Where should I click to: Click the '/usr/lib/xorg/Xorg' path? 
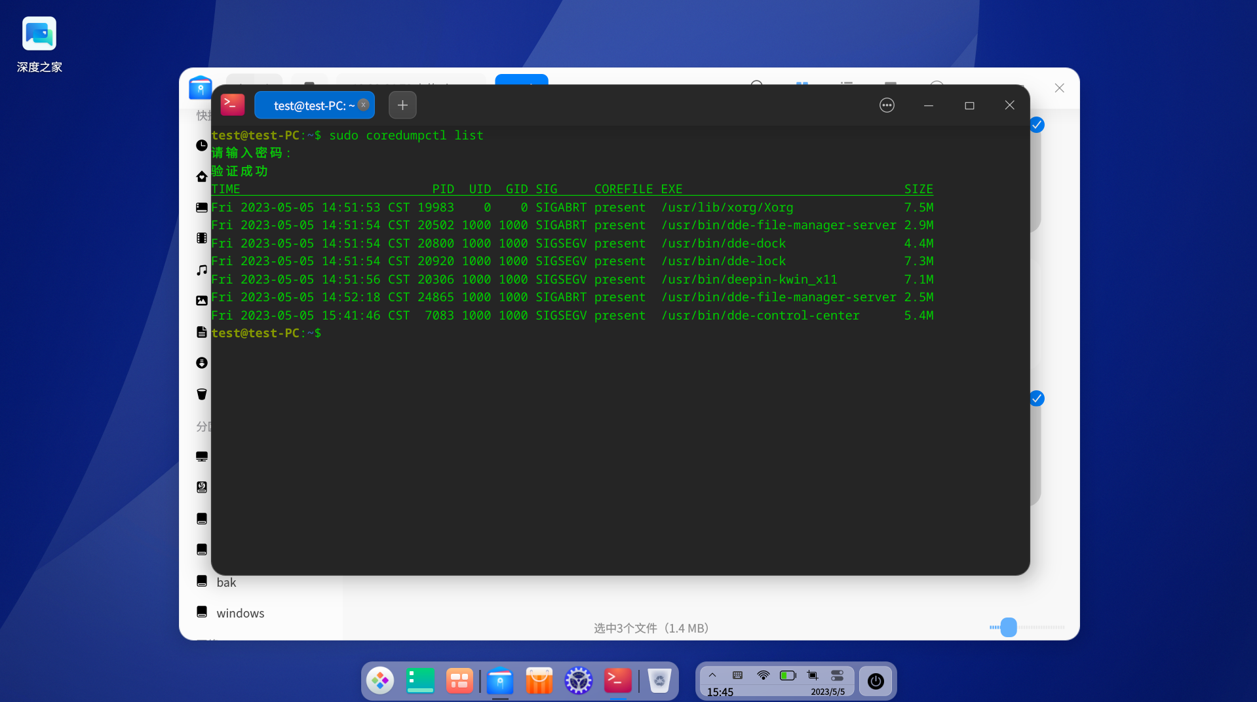(727, 207)
